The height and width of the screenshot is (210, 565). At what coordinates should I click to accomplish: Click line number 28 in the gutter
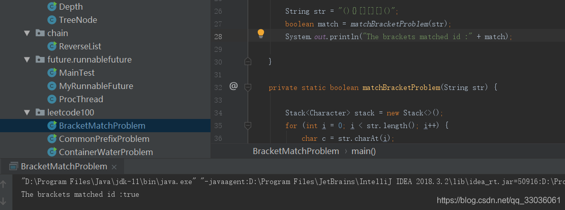(x=218, y=37)
